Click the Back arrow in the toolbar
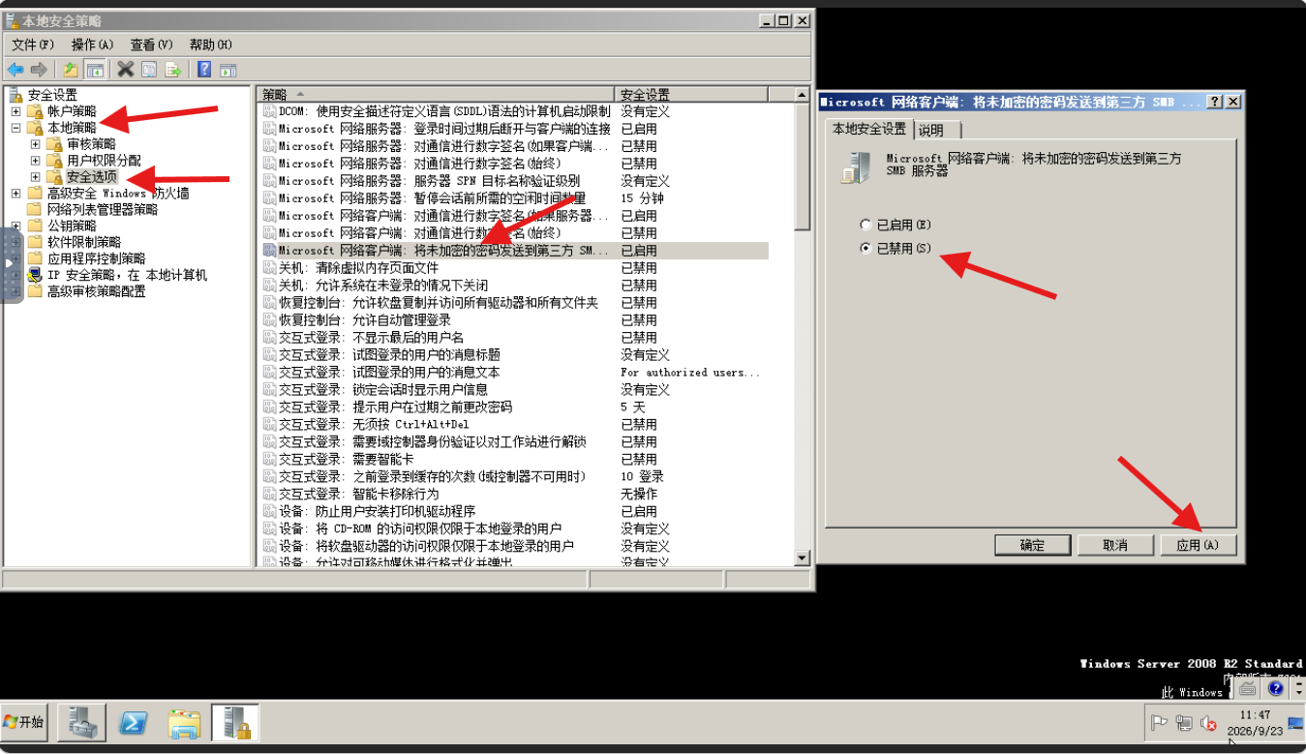Image resolution: width=1306 pixels, height=754 pixels. pyautogui.click(x=15, y=70)
